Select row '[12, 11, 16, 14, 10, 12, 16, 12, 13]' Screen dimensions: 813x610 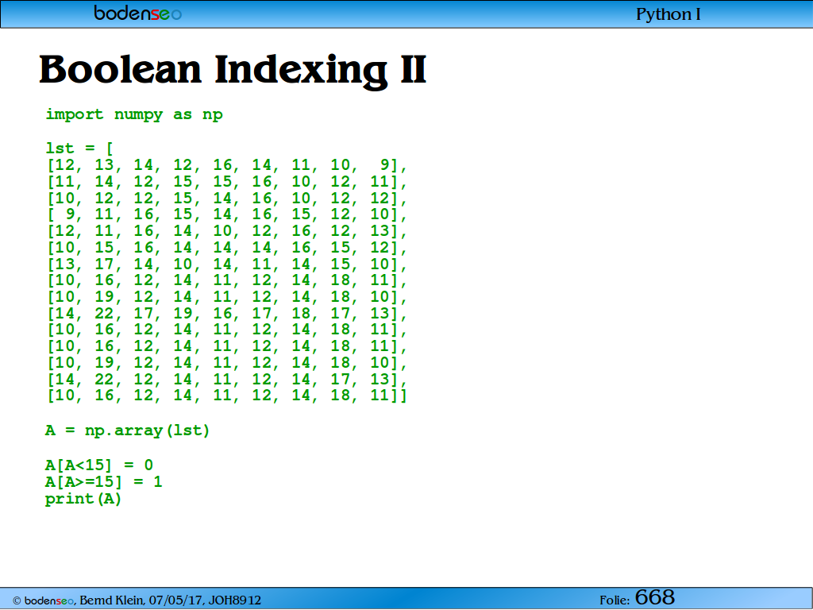coord(227,231)
